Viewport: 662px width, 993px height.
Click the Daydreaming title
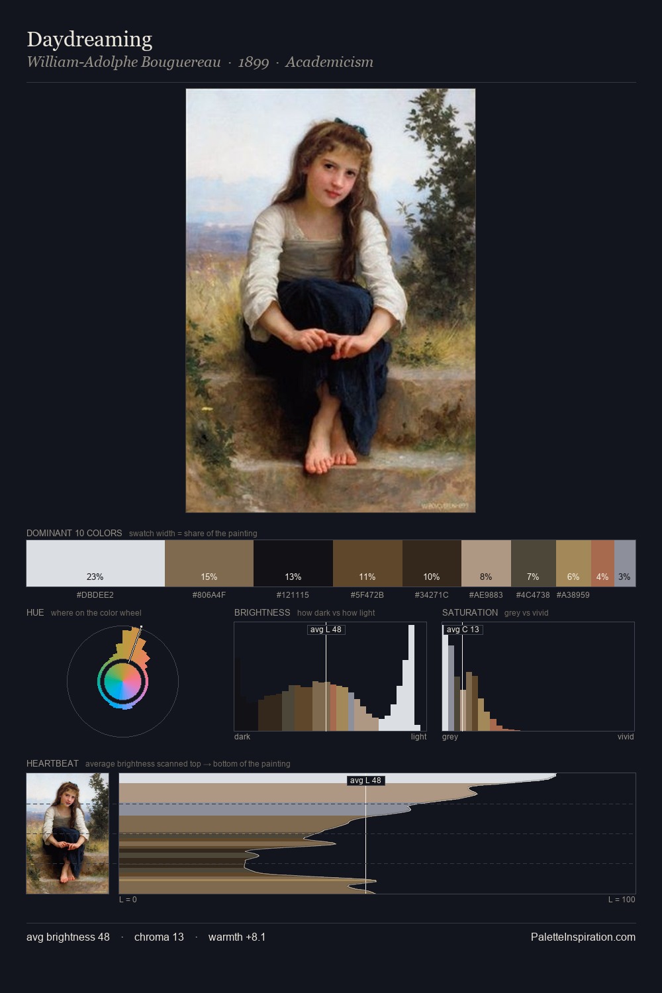(89, 40)
